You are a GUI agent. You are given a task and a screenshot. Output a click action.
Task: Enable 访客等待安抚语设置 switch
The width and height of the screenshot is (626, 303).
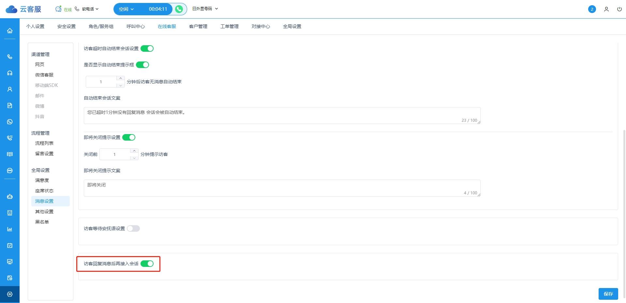click(x=133, y=228)
